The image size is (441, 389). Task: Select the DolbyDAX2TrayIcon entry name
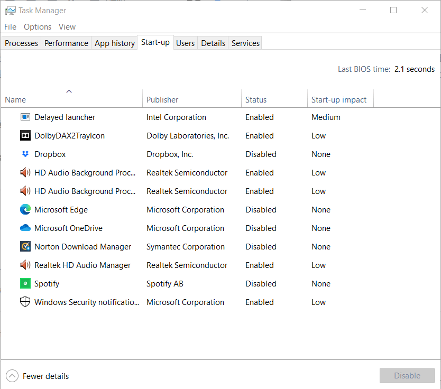(69, 136)
